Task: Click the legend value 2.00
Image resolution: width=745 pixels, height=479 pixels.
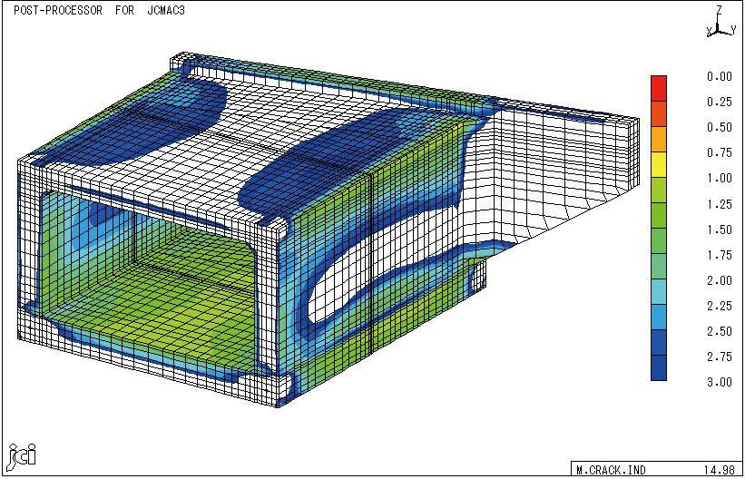Action: pos(719,280)
